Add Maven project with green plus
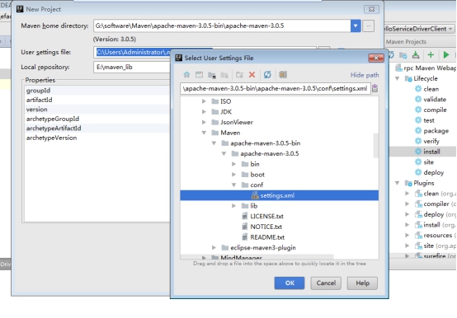Image resolution: width=457 pixels, height=318 pixels. (431, 54)
